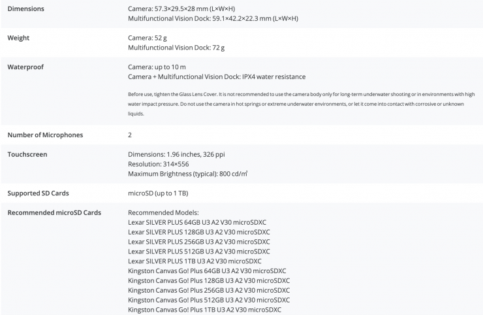Screen dimensions: 483x315
Task: Click Lexar SILVER PLUS 64GB card entry
Action: [198, 222]
